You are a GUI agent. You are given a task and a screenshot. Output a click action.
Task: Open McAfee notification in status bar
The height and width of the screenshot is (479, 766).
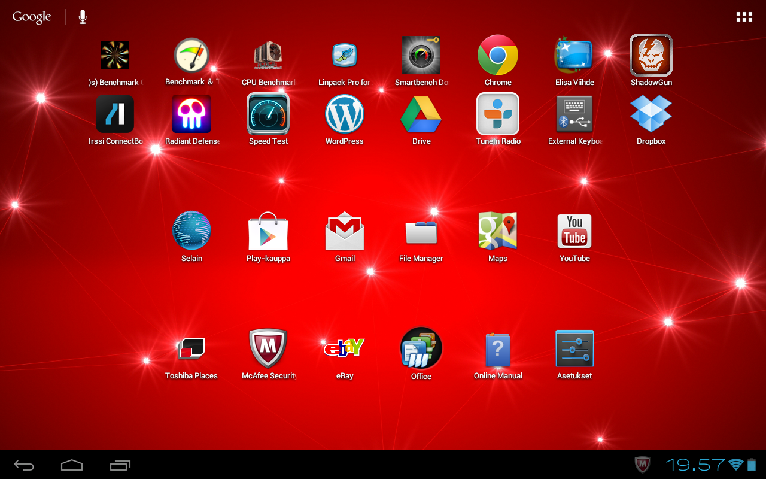[643, 465]
